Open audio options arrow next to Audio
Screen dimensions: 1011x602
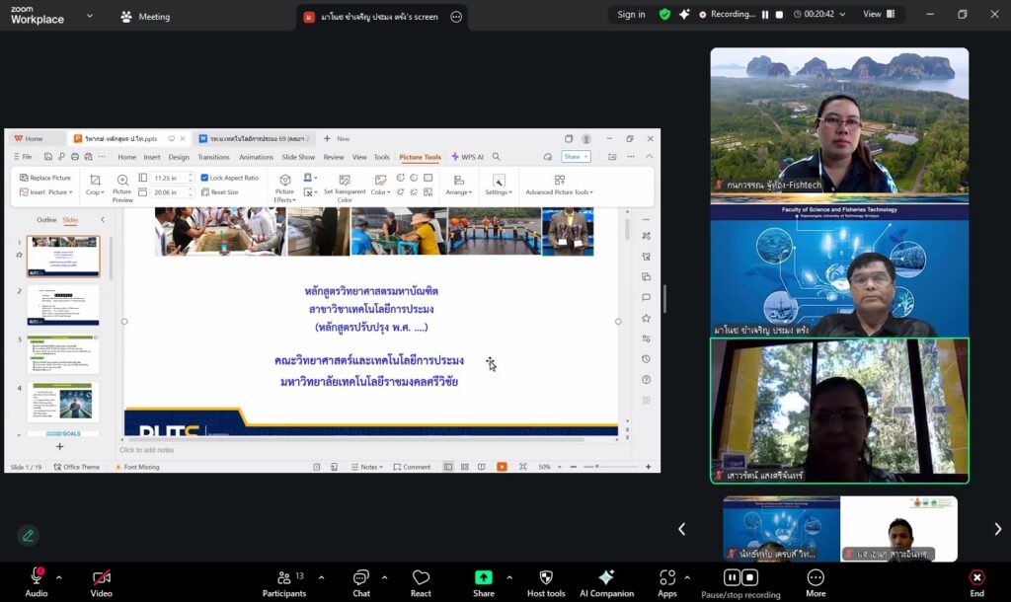coord(58,577)
